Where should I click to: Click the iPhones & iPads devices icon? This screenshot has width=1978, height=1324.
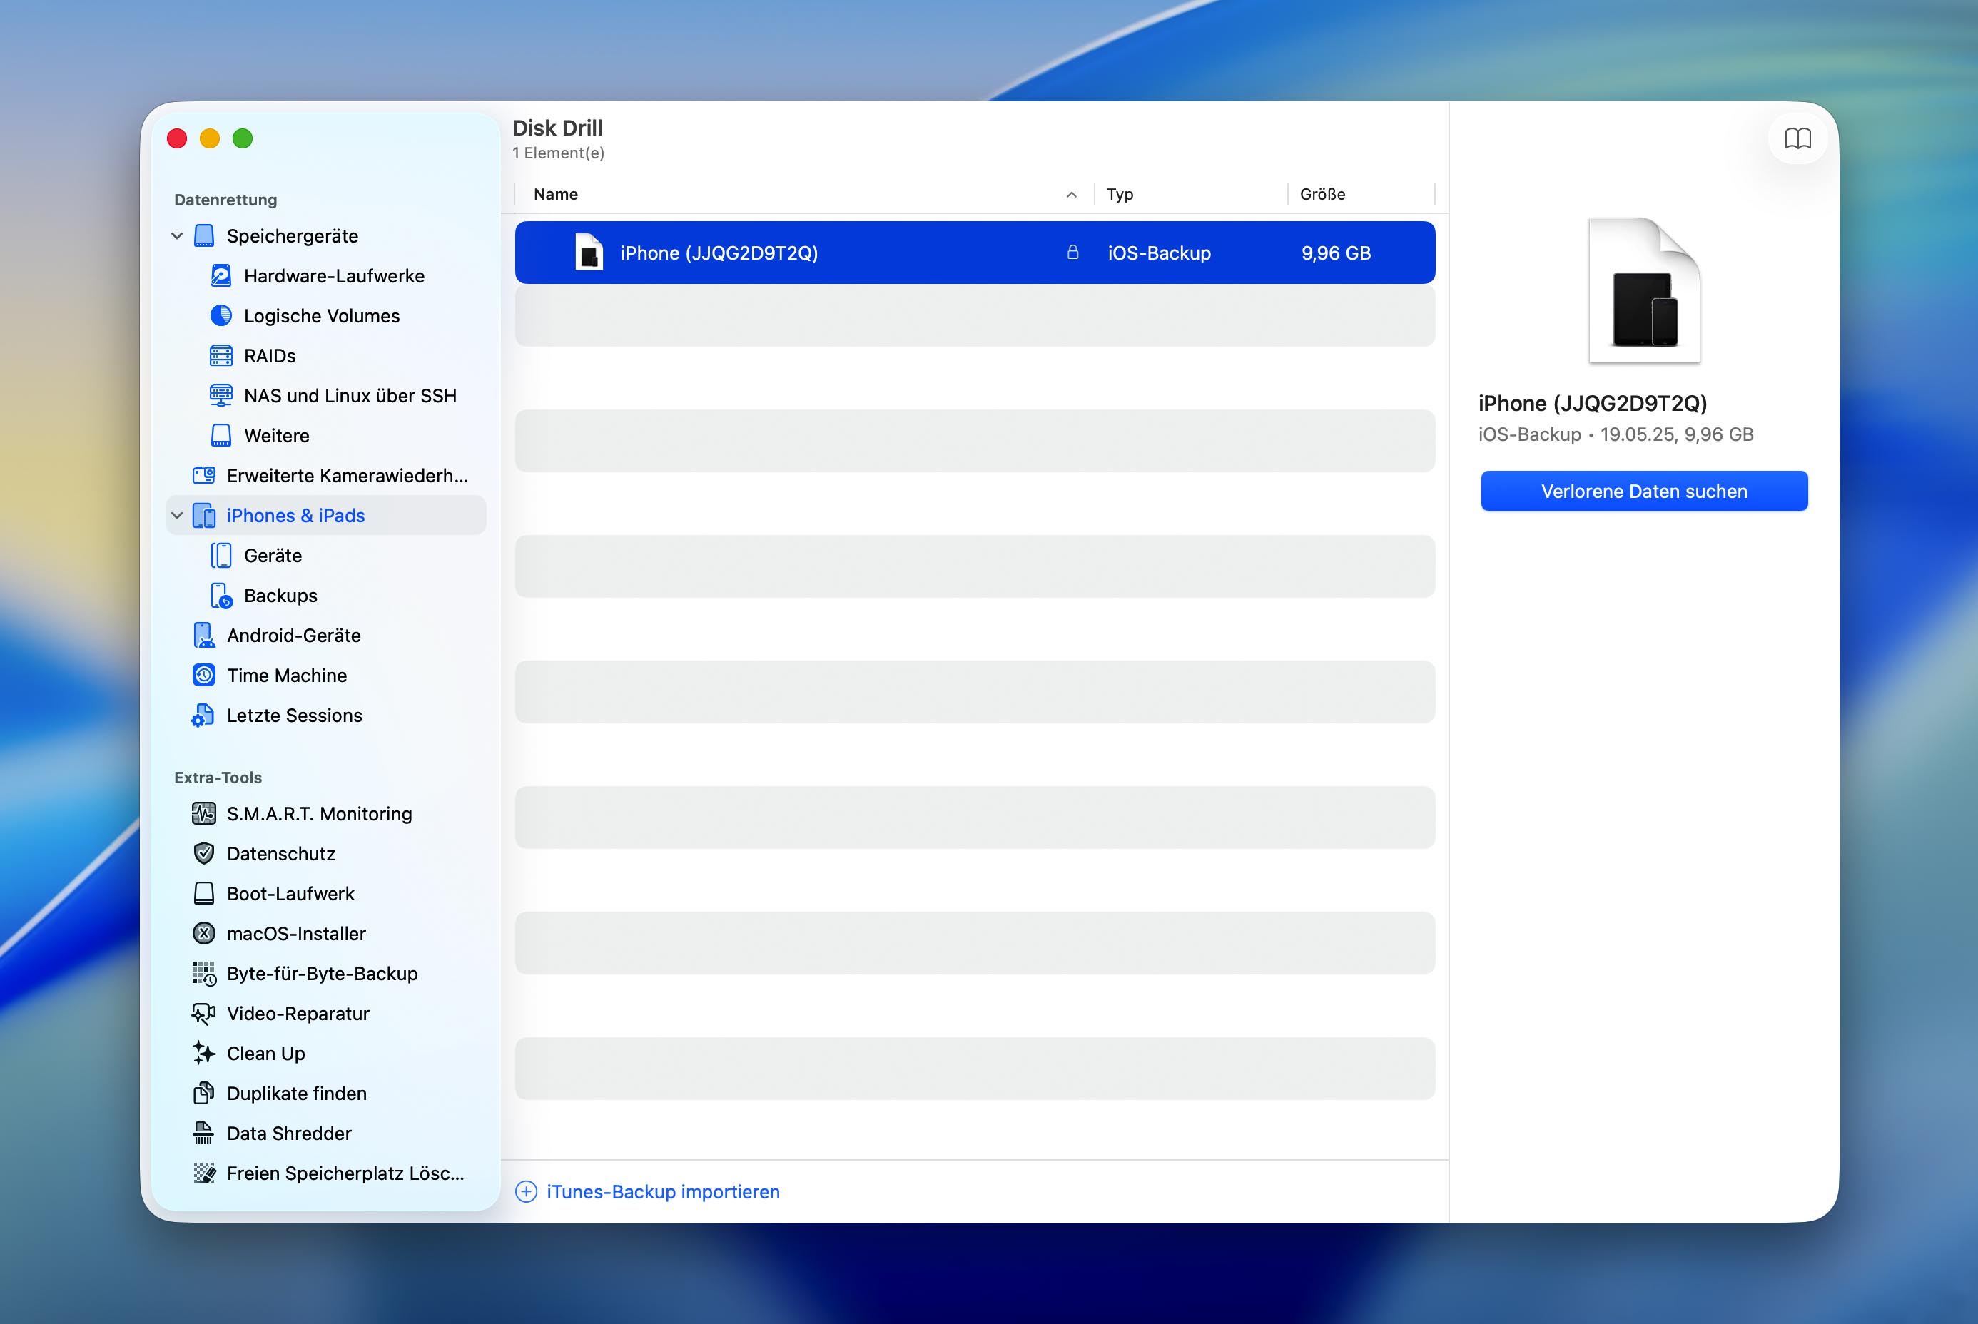(x=204, y=516)
